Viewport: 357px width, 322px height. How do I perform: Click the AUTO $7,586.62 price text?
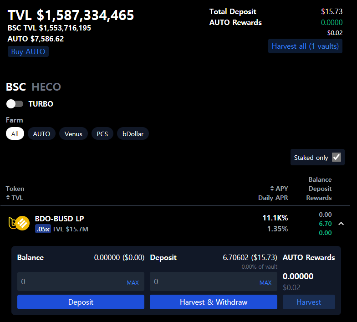coord(36,39)
